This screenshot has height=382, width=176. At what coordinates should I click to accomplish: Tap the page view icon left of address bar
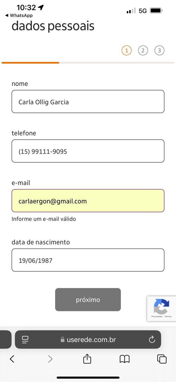[x=25, y=339]
